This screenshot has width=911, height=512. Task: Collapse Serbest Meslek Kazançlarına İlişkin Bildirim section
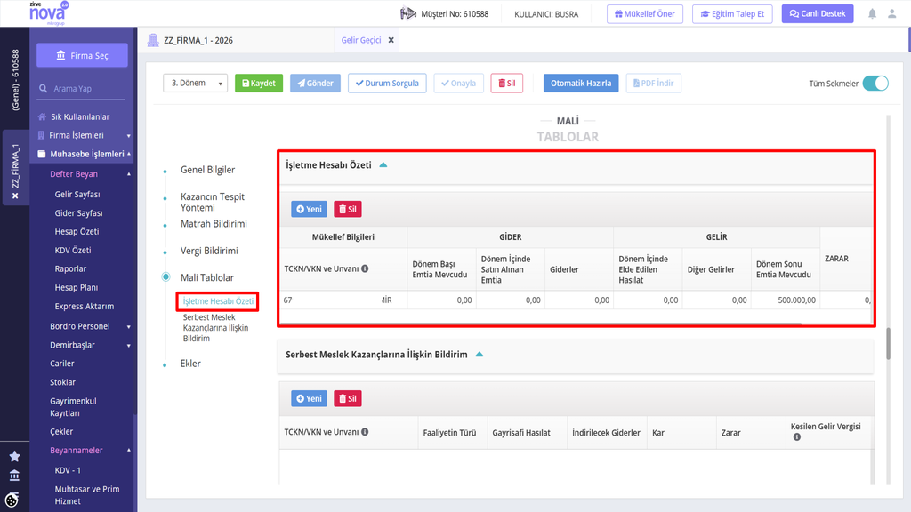480,354
